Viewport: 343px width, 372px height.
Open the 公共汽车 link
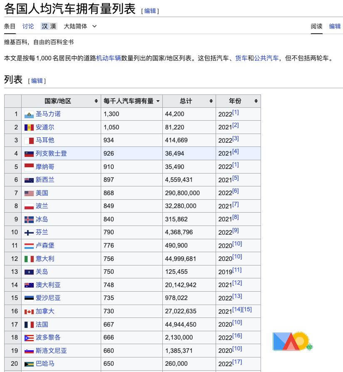click(x=266, y=58)
